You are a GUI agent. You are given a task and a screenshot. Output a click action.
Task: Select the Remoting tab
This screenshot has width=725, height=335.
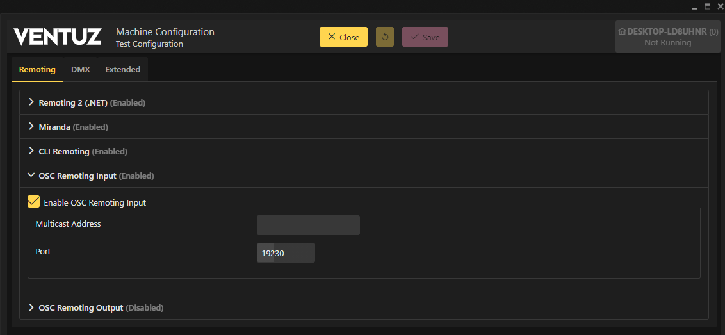click(x=37, y=69)
